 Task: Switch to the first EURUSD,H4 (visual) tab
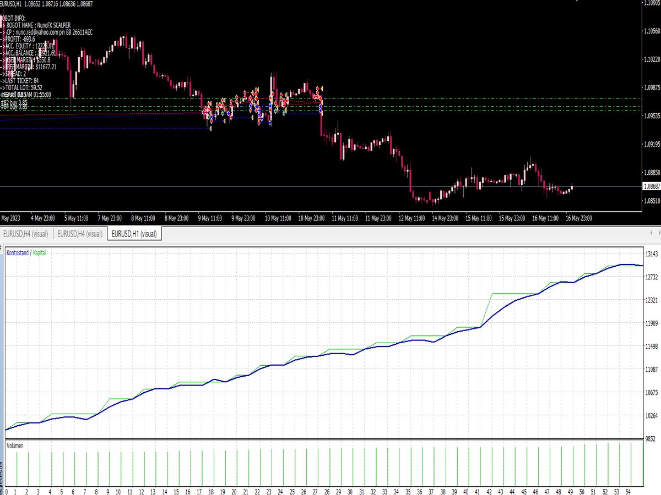26,234
